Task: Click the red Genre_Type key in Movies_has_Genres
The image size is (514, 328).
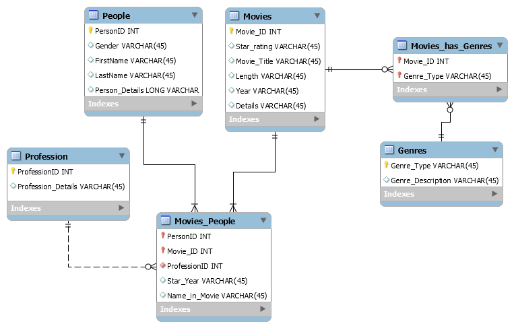Action: [399, 75]
